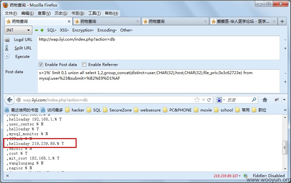
Task: Expand the Other dropdown menu
Action: coord(126,30)
